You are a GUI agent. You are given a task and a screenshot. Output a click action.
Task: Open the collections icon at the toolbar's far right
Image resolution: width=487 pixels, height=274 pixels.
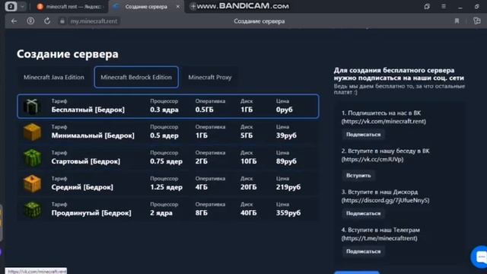[x=477, y=21]
